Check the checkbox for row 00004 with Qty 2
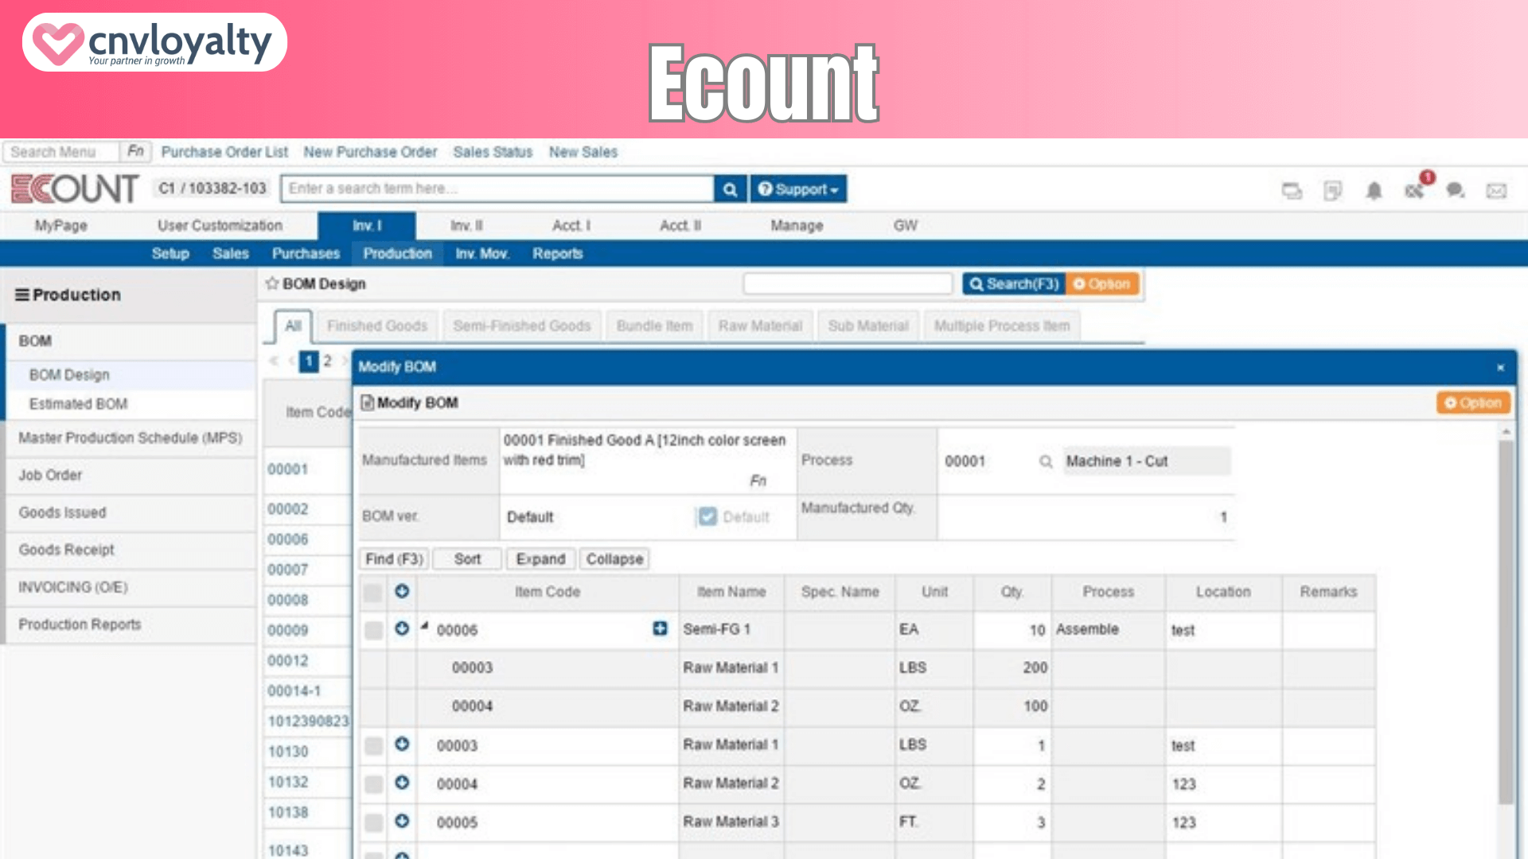The image size is (1528, 859). [372, 784]
